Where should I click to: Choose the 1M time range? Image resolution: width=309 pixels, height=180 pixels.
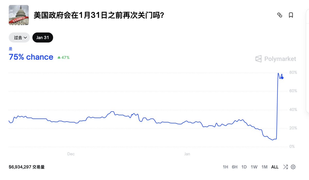click(x=264, y=167)
